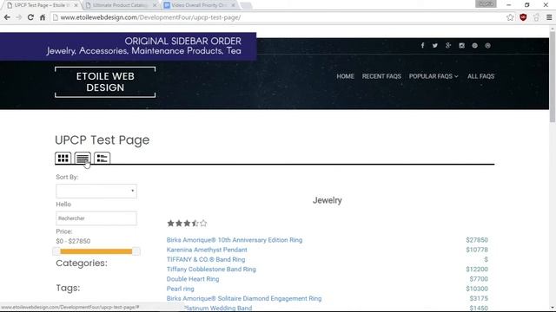Open RECENT FAQS in the nav

tap(381, 76)
